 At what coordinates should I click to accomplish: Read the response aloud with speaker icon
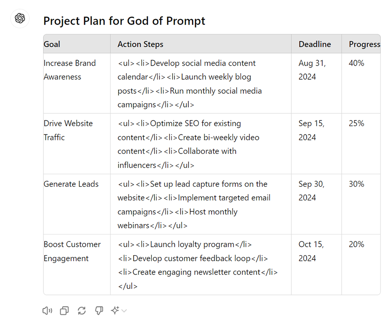tap(47, 311)
